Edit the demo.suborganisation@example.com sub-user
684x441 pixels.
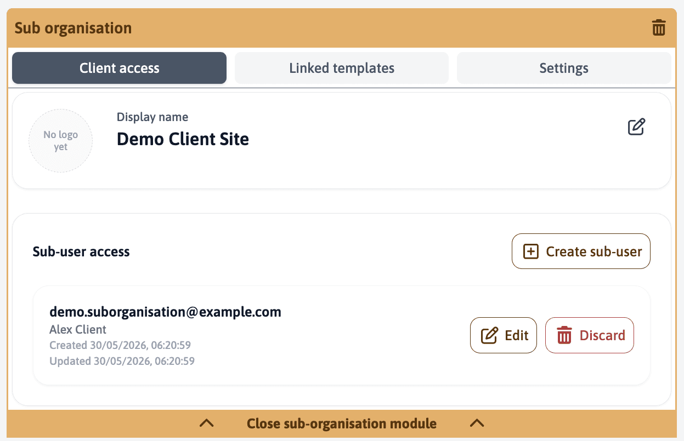tap(504, 335)
